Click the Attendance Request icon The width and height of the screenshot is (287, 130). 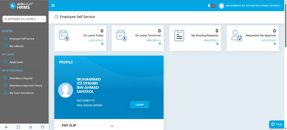coord(6,78)
